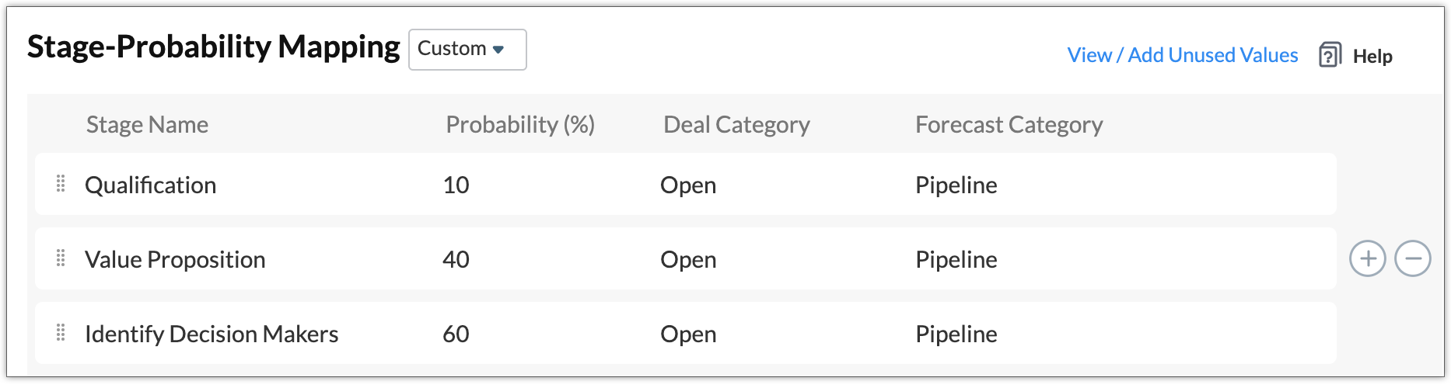Edit Qualification probability value 10
The image size is (1451, 388).
click(456, 185)
